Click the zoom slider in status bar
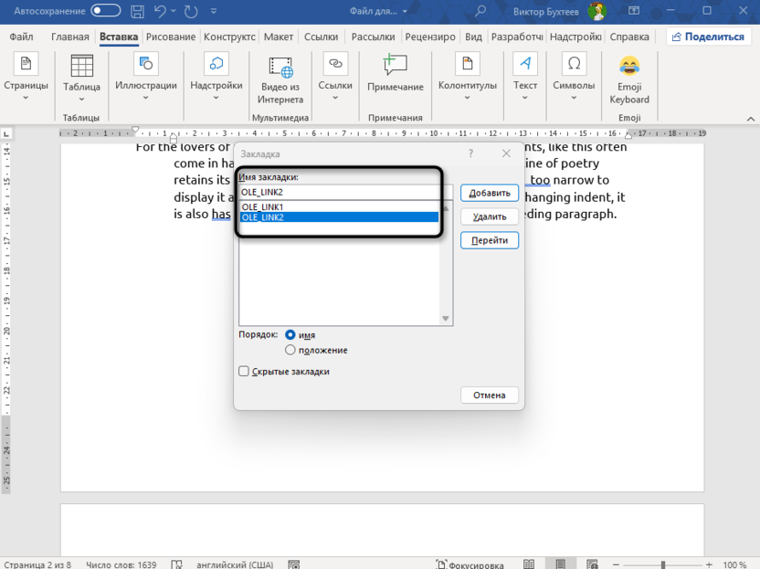Image resolution: width=760 pixels, height=569 pixels. point(663,564)
